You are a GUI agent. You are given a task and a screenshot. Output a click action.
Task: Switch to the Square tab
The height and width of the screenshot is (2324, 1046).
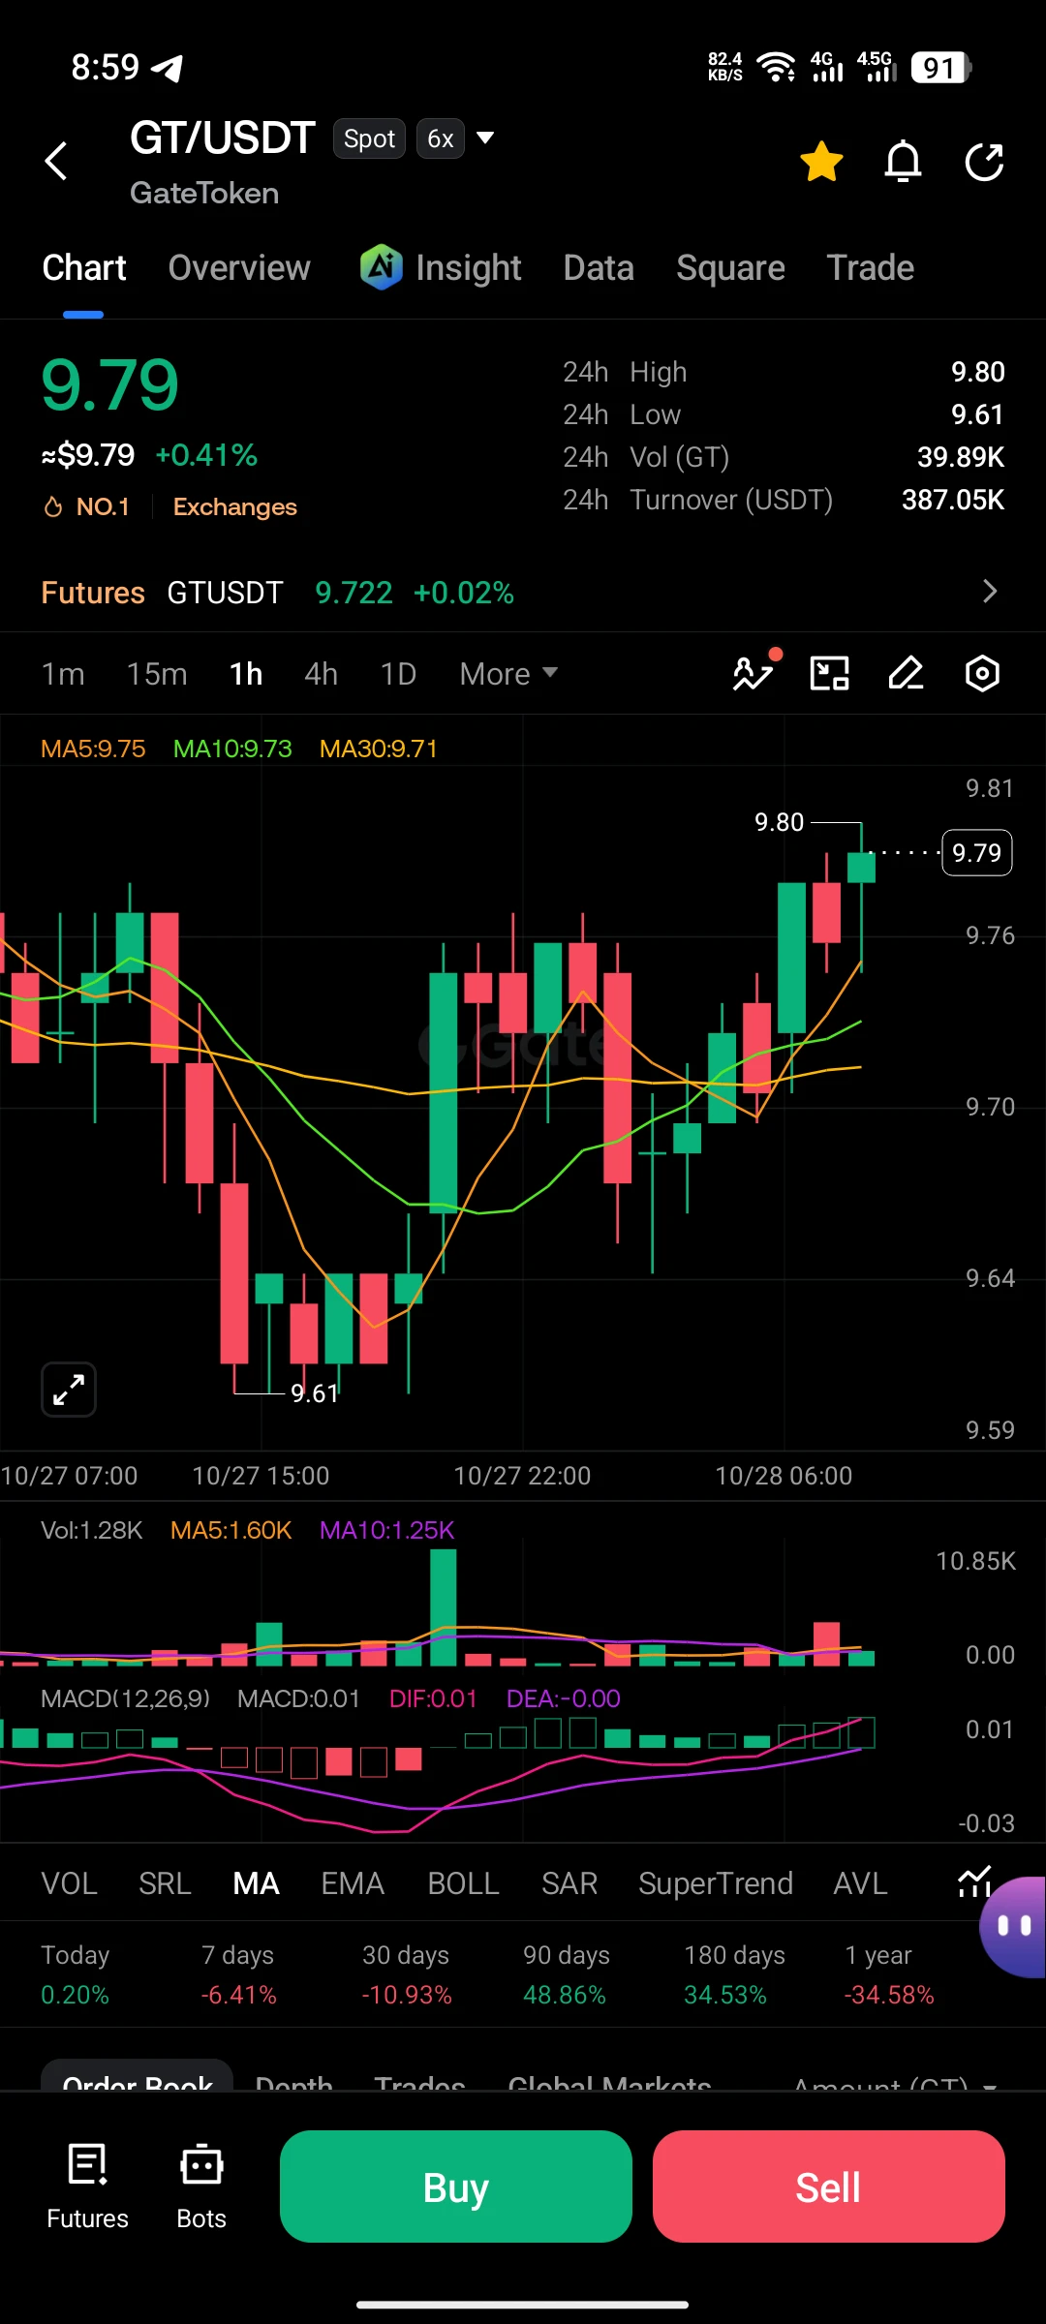730,267
